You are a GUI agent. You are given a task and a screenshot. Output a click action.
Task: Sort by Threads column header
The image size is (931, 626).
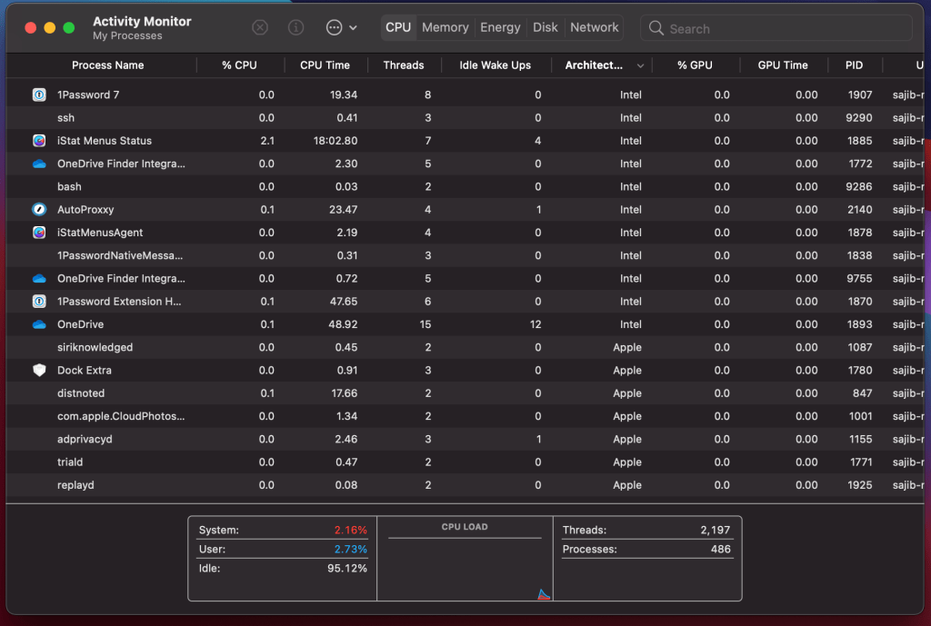click(404, 65)
